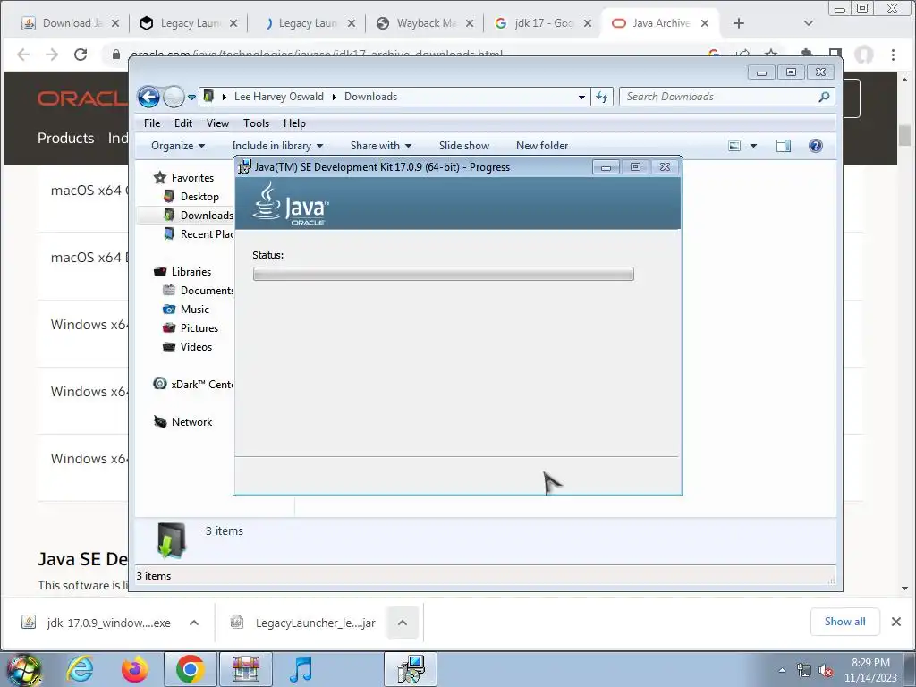Screen dimensions: 916x687
Task: Switch to first Legacy Launcher tab
Action: pyautogui.click(x=188, y=23)
